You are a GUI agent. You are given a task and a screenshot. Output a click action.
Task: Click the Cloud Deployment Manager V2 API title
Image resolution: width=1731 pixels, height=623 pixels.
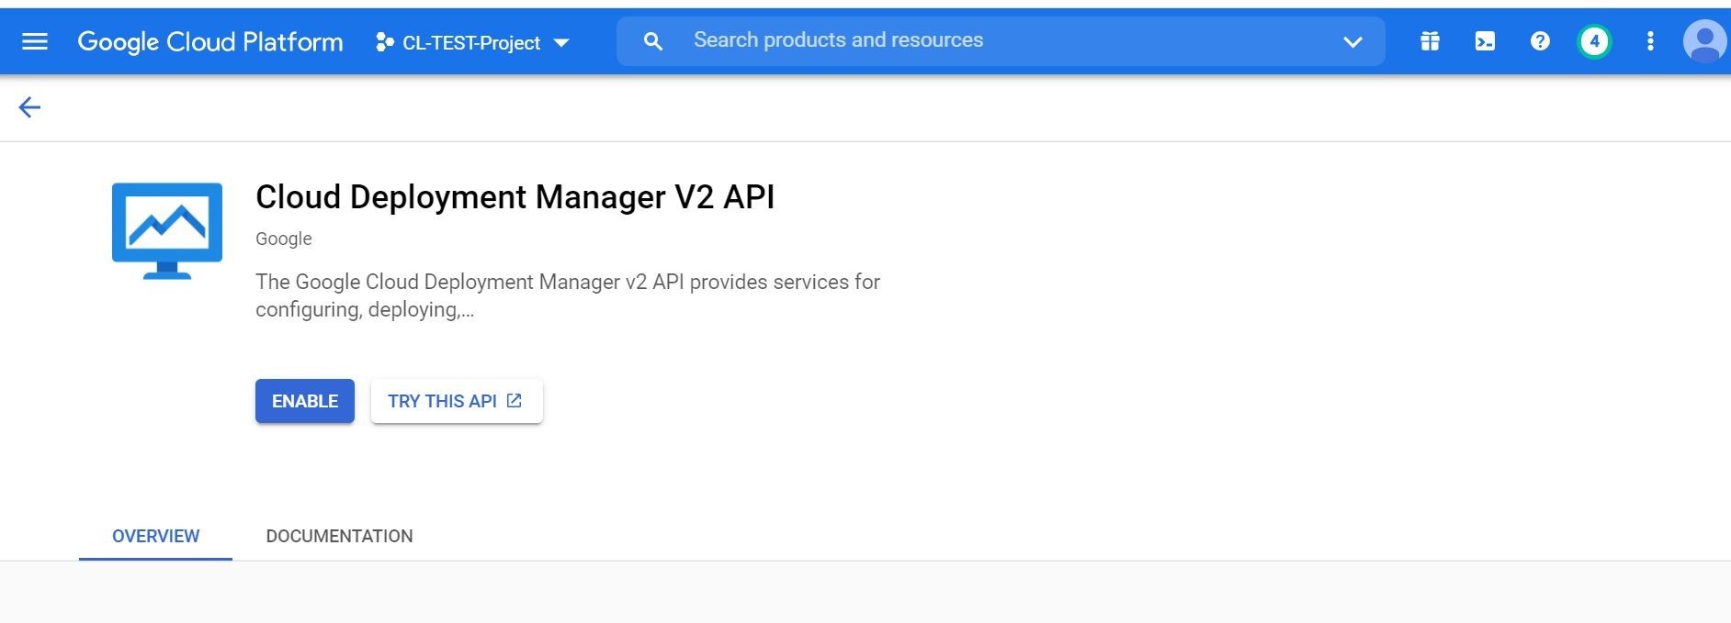tap(515, 197)
